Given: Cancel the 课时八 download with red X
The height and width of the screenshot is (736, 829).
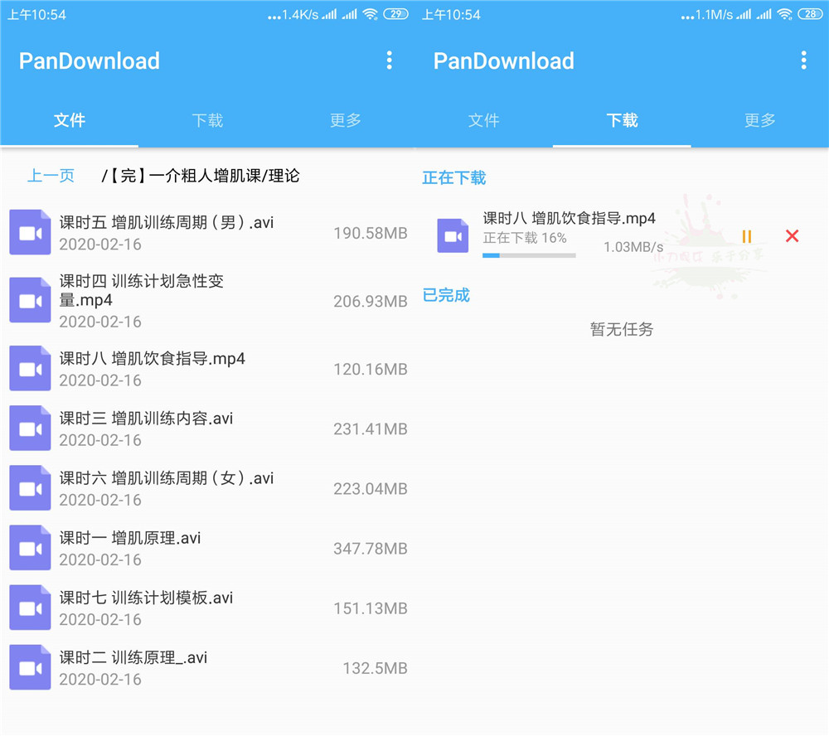Looking at the screenshot, I should pos(792,236).
